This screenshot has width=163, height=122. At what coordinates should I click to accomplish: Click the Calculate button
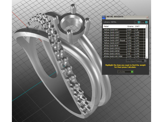125,72
